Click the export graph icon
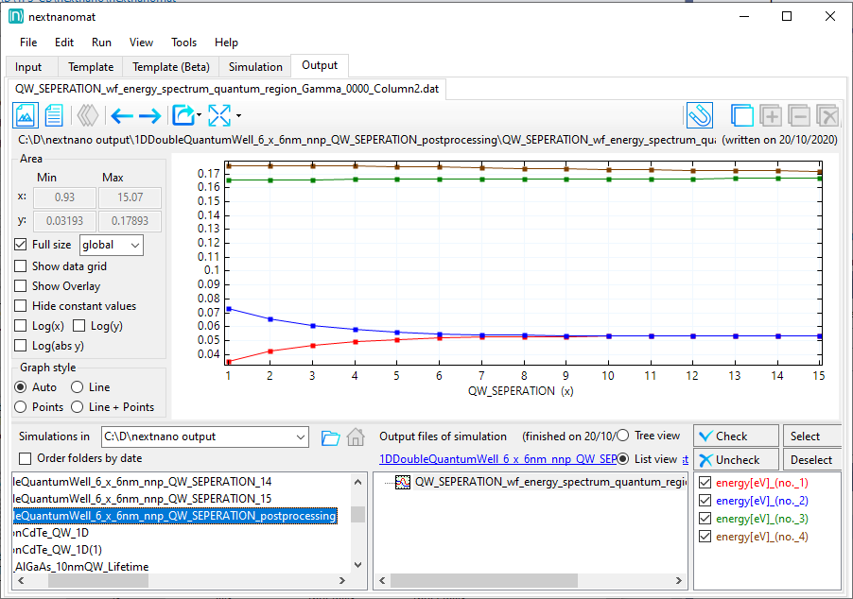The width and height of the screenshot is (853, 599). coord(181,116)
